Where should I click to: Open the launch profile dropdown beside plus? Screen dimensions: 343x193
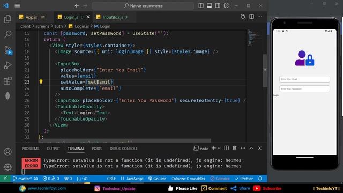click(x=219, y=149)
